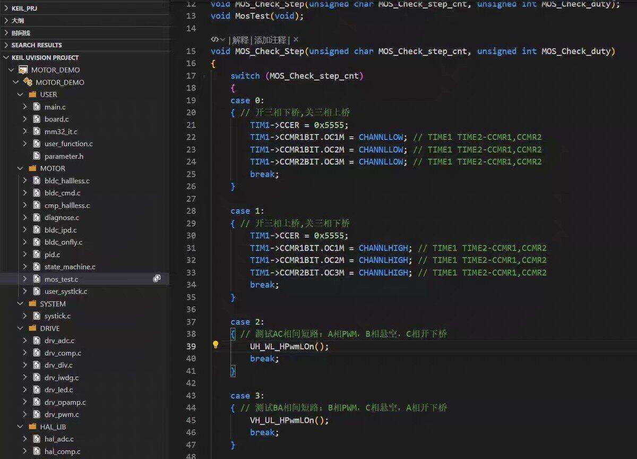Screen dimensions: 637x459
Task: Click the 添加注释 add-comment link
Action: (270, 40)
